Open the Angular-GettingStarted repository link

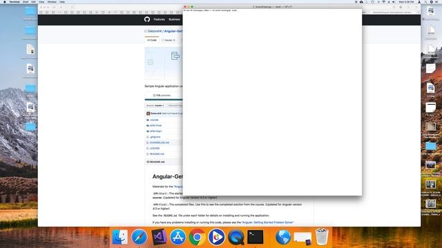click(173, 31)
